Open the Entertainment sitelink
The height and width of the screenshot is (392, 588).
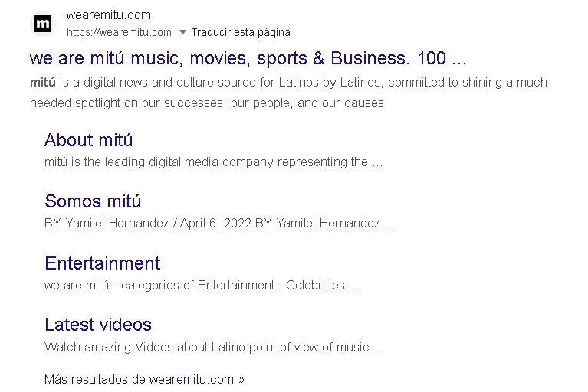pyautogui.click(x=102, y=263)
